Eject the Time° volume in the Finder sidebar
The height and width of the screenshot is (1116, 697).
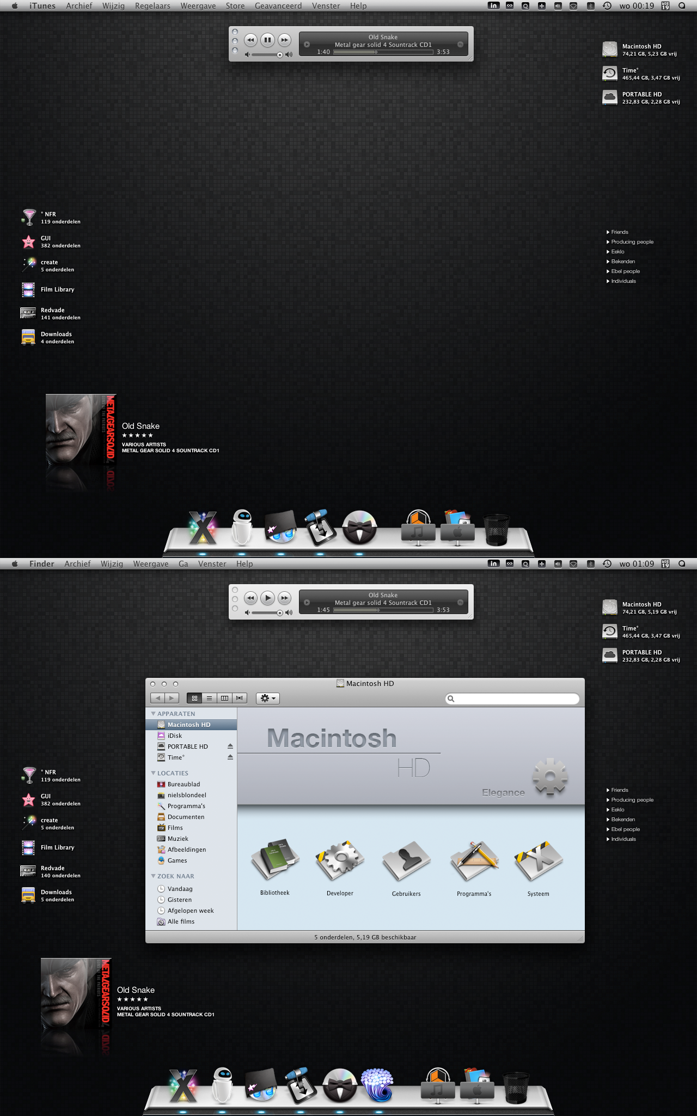(x=230, y=757)
